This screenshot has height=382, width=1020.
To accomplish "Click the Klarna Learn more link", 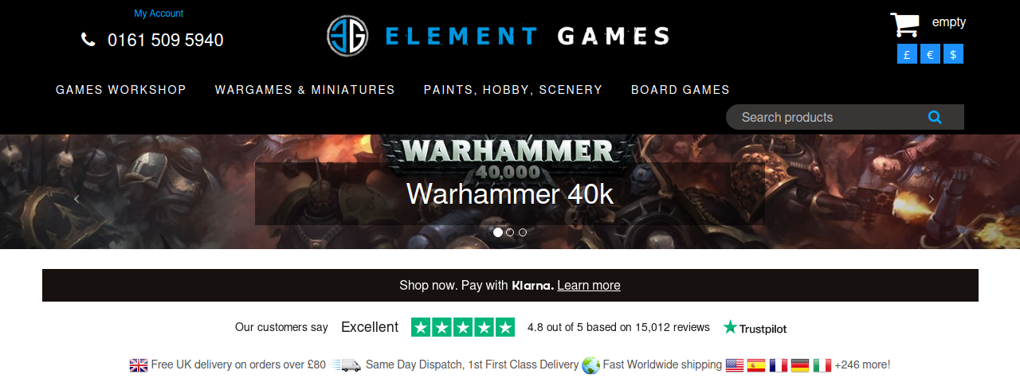I will (589, 285).
